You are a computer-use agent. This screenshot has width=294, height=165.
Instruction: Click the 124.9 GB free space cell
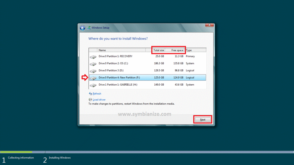coord(178,78)
